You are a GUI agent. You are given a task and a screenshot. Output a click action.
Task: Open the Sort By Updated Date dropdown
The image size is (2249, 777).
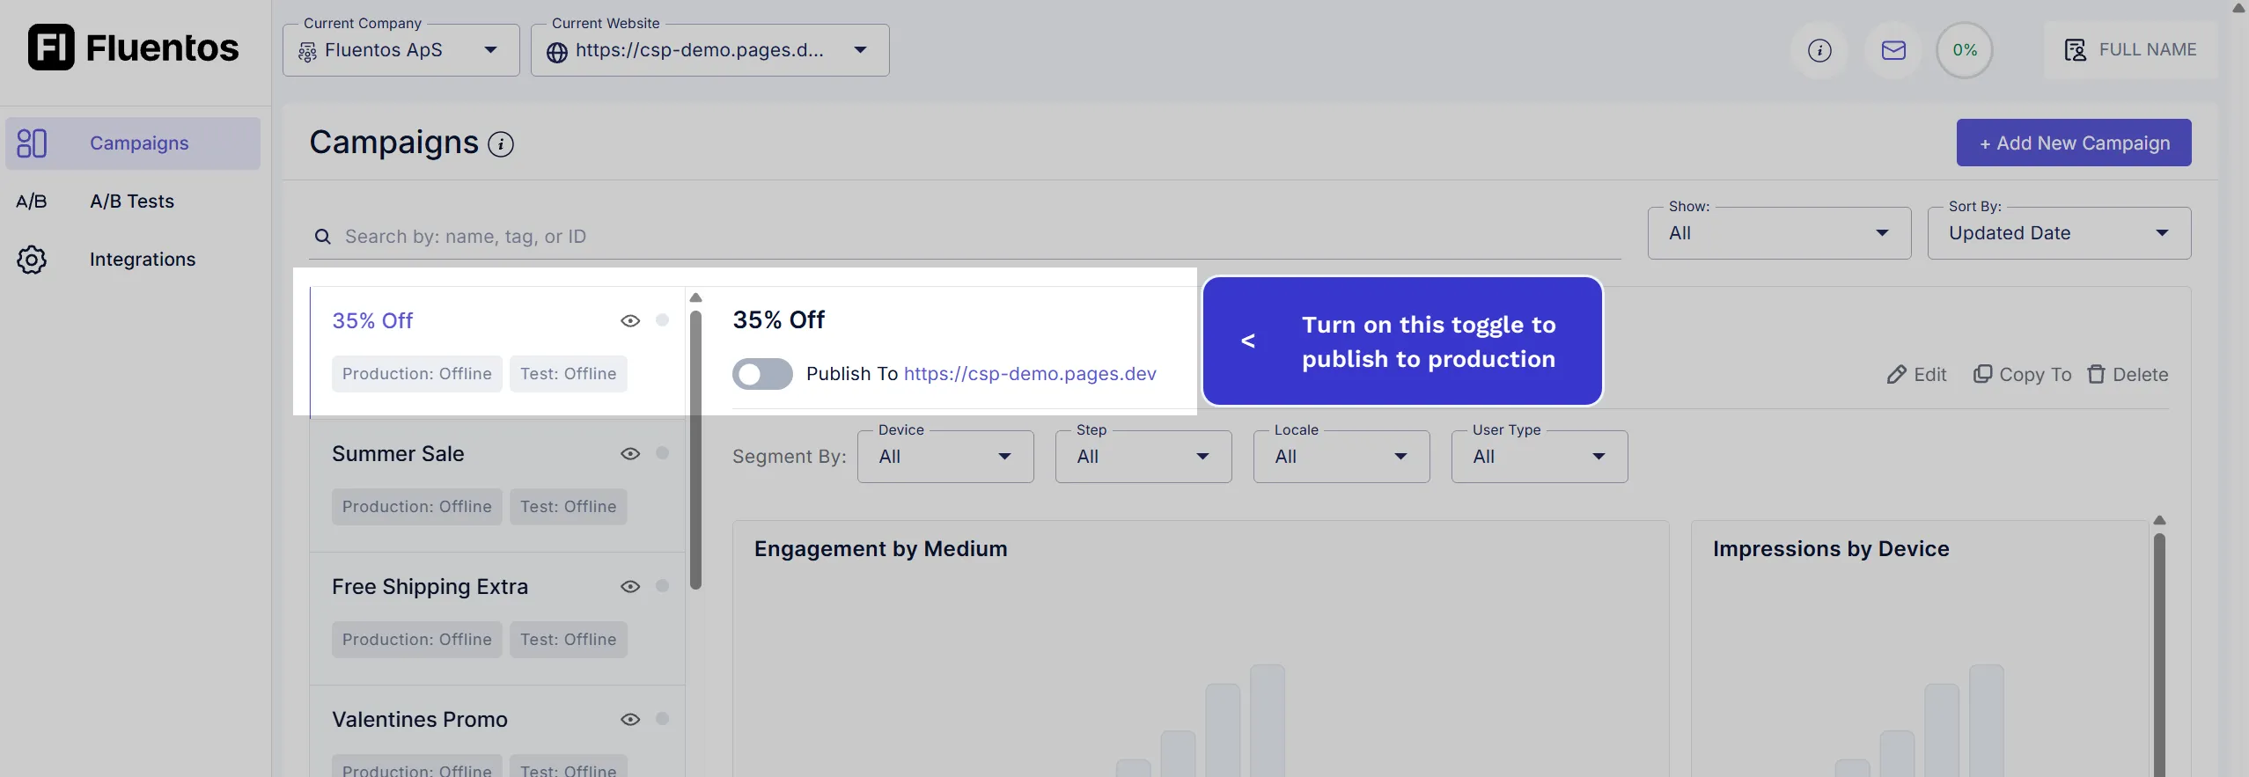click(2058, 233)
